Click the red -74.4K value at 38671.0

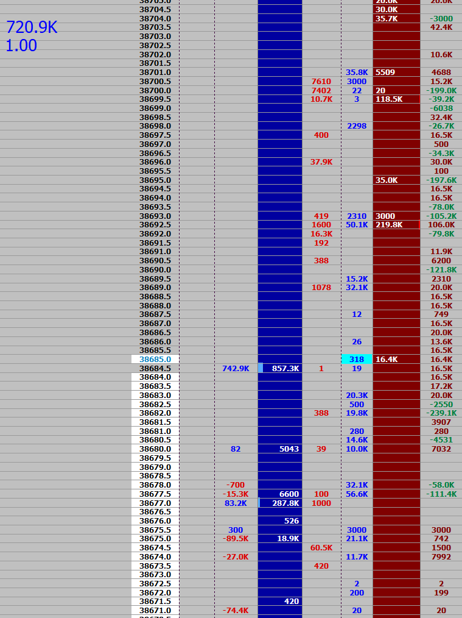point(236,610)
